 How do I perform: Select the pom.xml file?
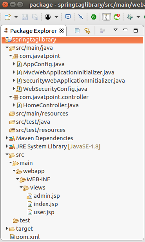click(28, 237)
